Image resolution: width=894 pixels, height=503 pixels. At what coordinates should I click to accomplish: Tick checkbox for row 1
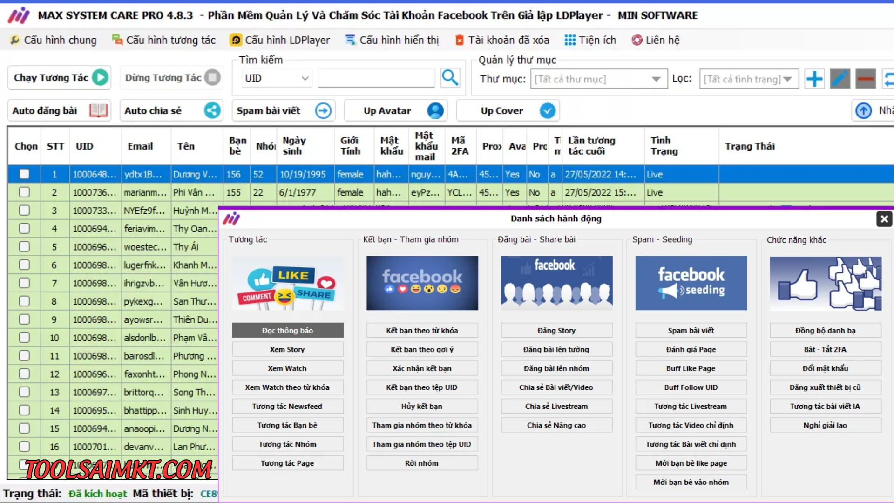(x=24, y=174)
